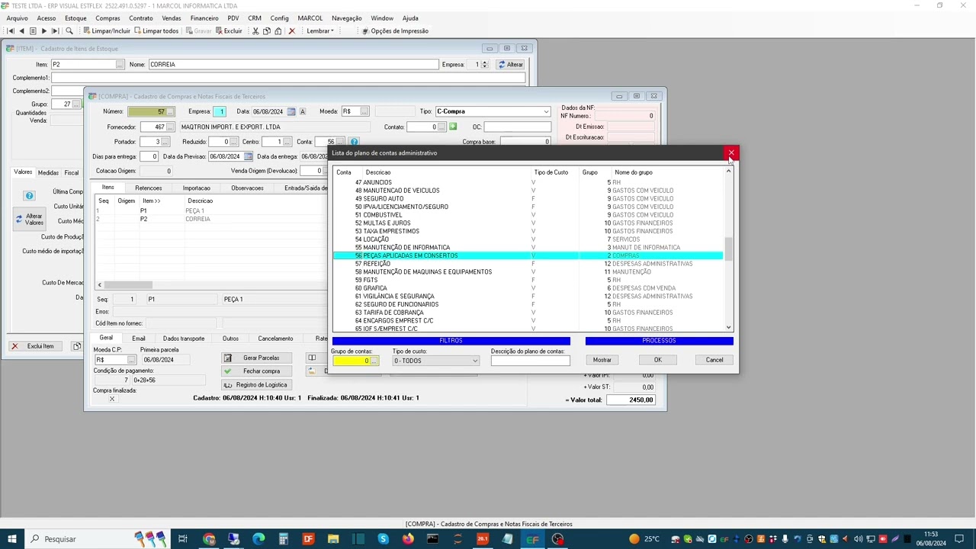Click the Fechar compra button
Screen dimensions: 976x549
255,371
